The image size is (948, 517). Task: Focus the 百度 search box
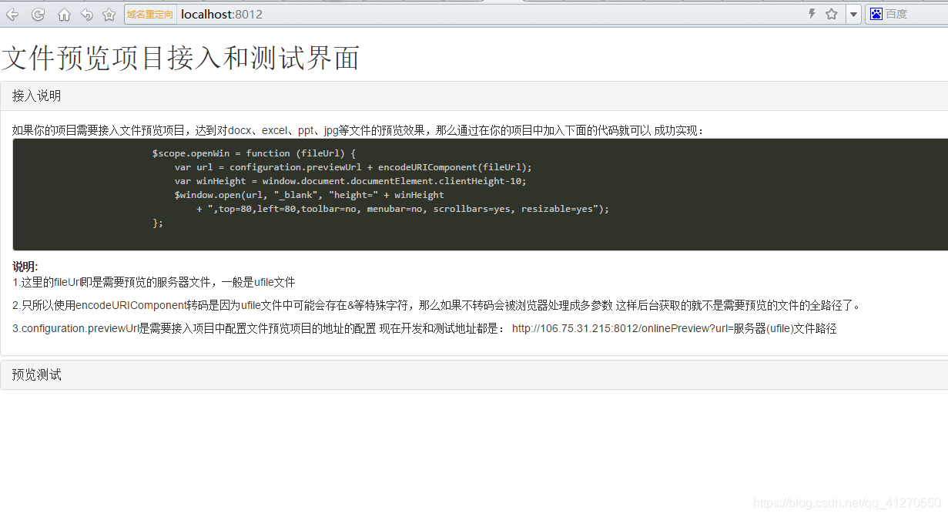point(916,14)
